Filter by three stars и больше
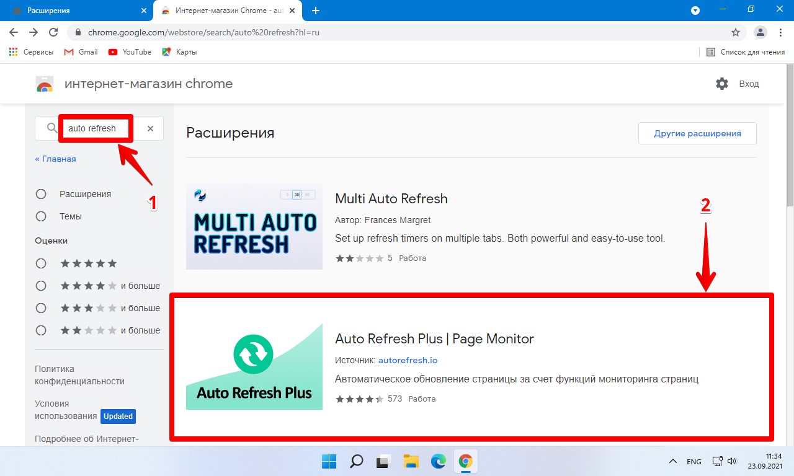Screen dimensions: 794x476 tap(41, 308)
